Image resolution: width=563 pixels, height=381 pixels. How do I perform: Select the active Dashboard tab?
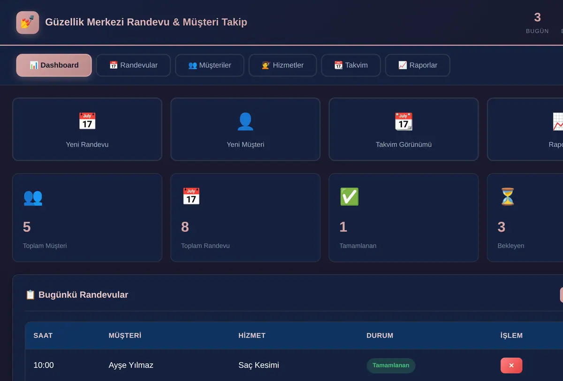tap(54, 65)
